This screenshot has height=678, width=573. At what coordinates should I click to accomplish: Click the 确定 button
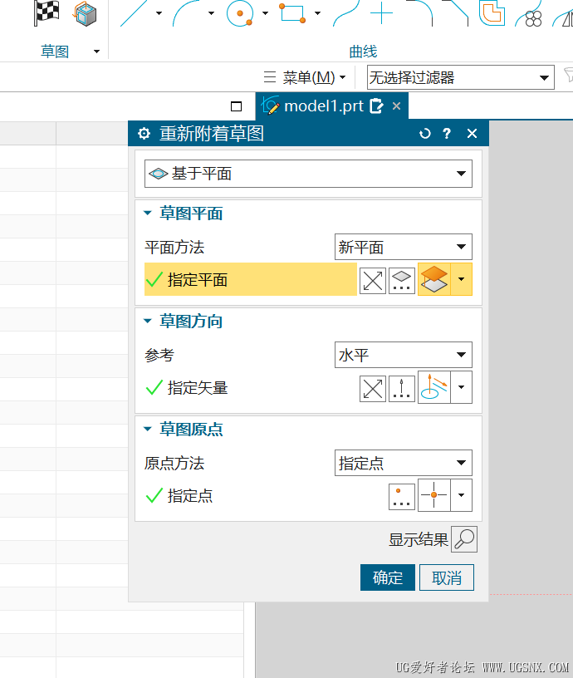click(388, 577)
